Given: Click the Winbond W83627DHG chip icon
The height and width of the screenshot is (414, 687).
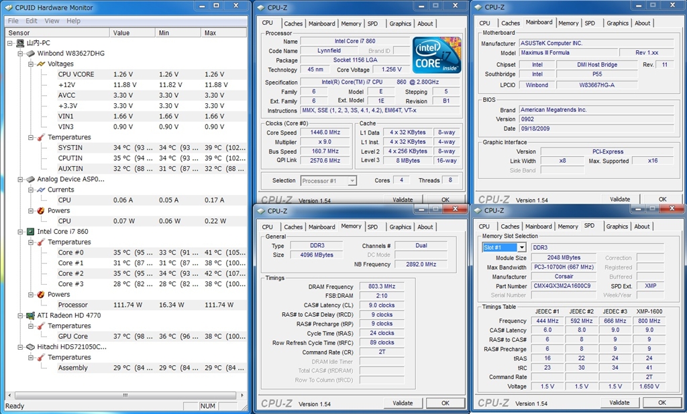Looking at the screenshot, I should (x=30, y=54).
